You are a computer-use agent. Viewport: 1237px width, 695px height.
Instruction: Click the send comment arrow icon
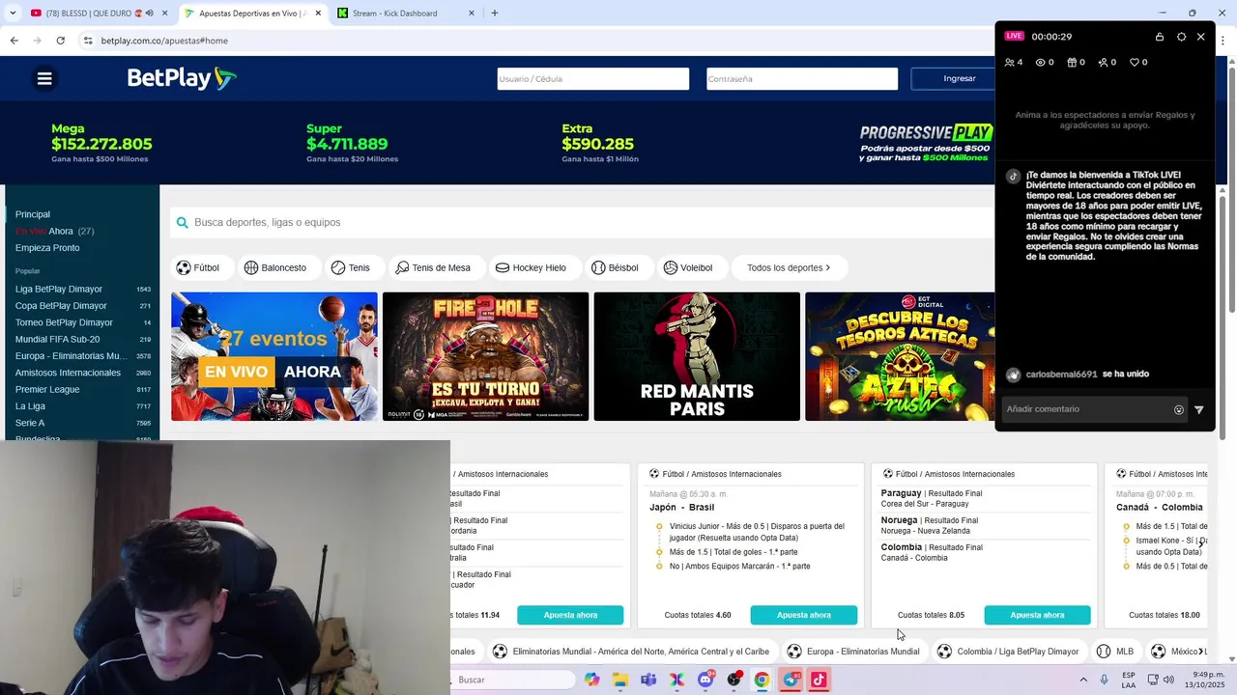point(1199,410)
